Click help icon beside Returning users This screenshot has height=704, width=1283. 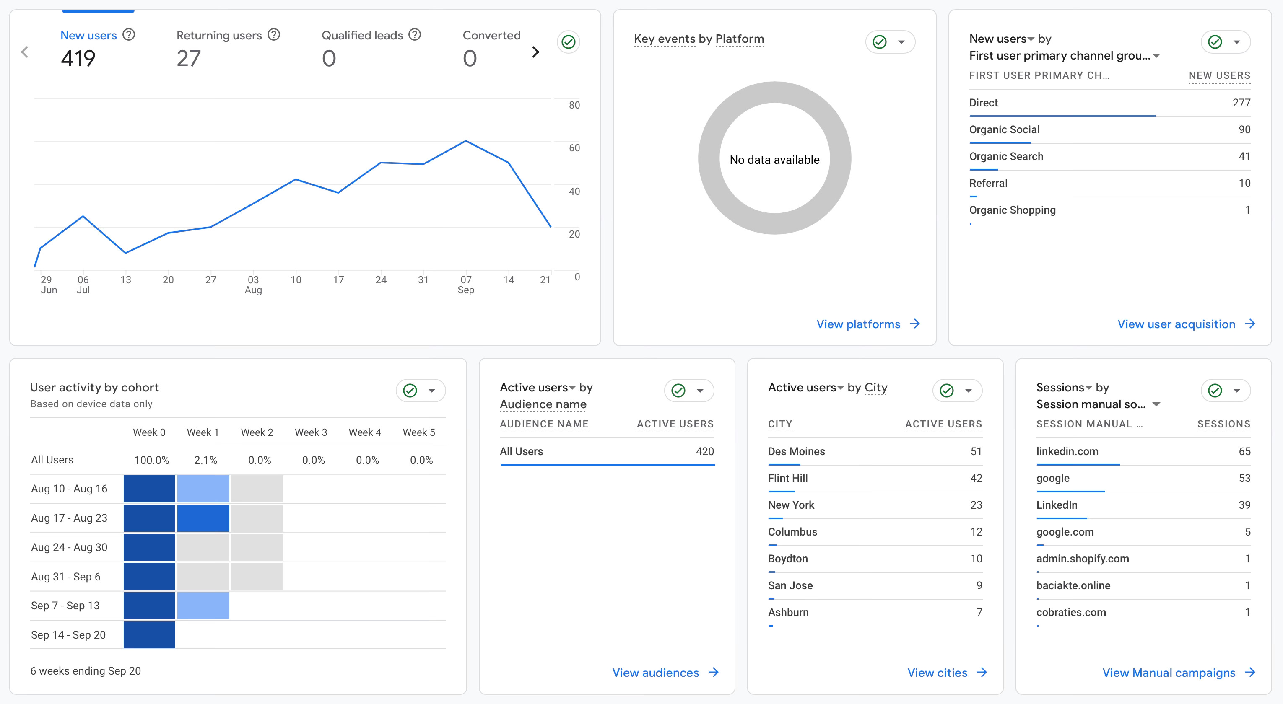coord(273,35)
